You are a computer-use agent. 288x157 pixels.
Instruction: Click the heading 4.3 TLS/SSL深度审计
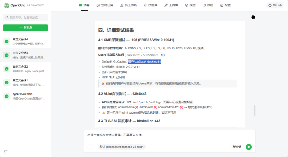point(129,121)
